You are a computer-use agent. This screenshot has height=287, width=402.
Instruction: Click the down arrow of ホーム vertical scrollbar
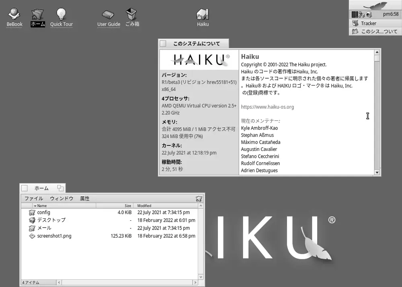pyautogui.click(x=201, y=277)
